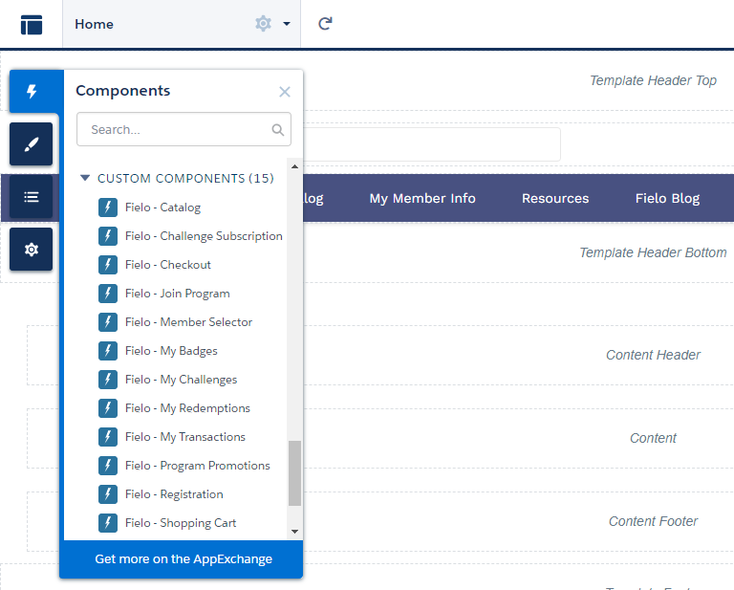Image resolution: width=734 pixels, height=590 pixels.
Task: Select the 'Fielo - Catalog' text
Action: click(x=162, y=208)
